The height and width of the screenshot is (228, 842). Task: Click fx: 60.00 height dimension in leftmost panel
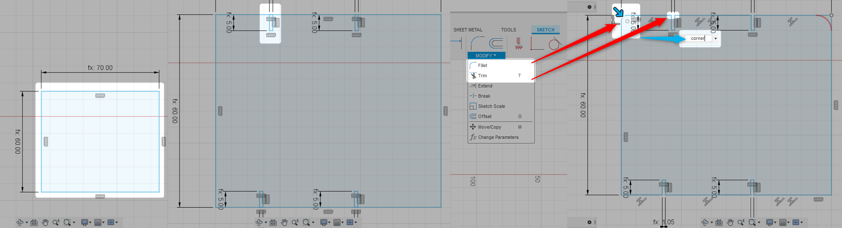[17, 141]
